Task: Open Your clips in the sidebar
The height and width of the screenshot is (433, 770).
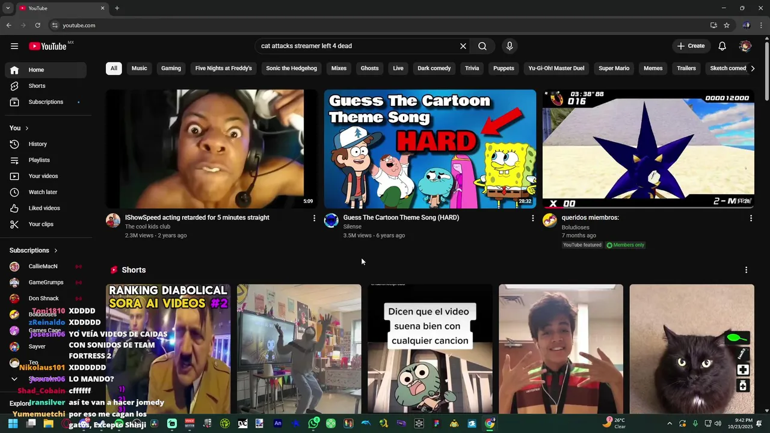Action: tap(46, 224)
